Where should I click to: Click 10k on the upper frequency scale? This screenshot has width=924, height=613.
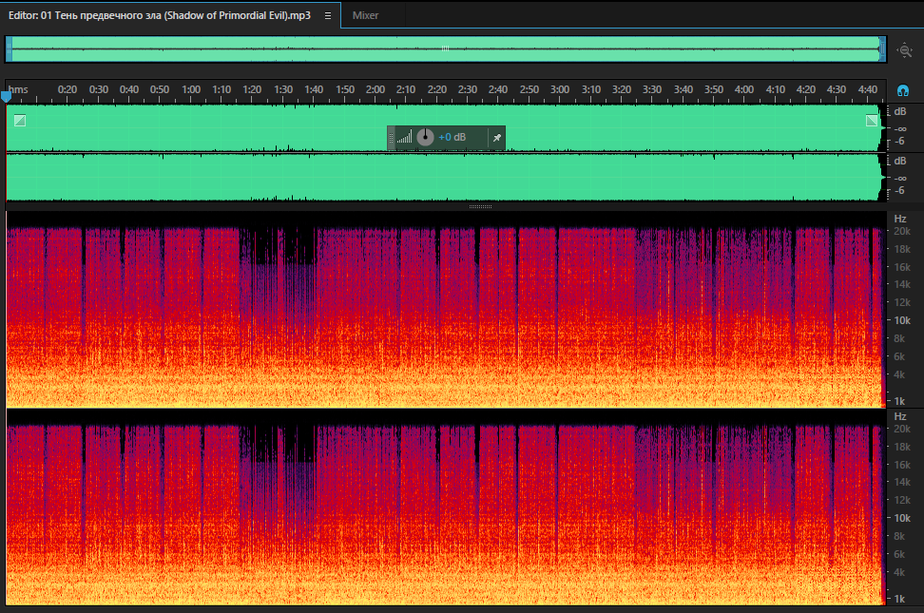(x=902, y=320)
